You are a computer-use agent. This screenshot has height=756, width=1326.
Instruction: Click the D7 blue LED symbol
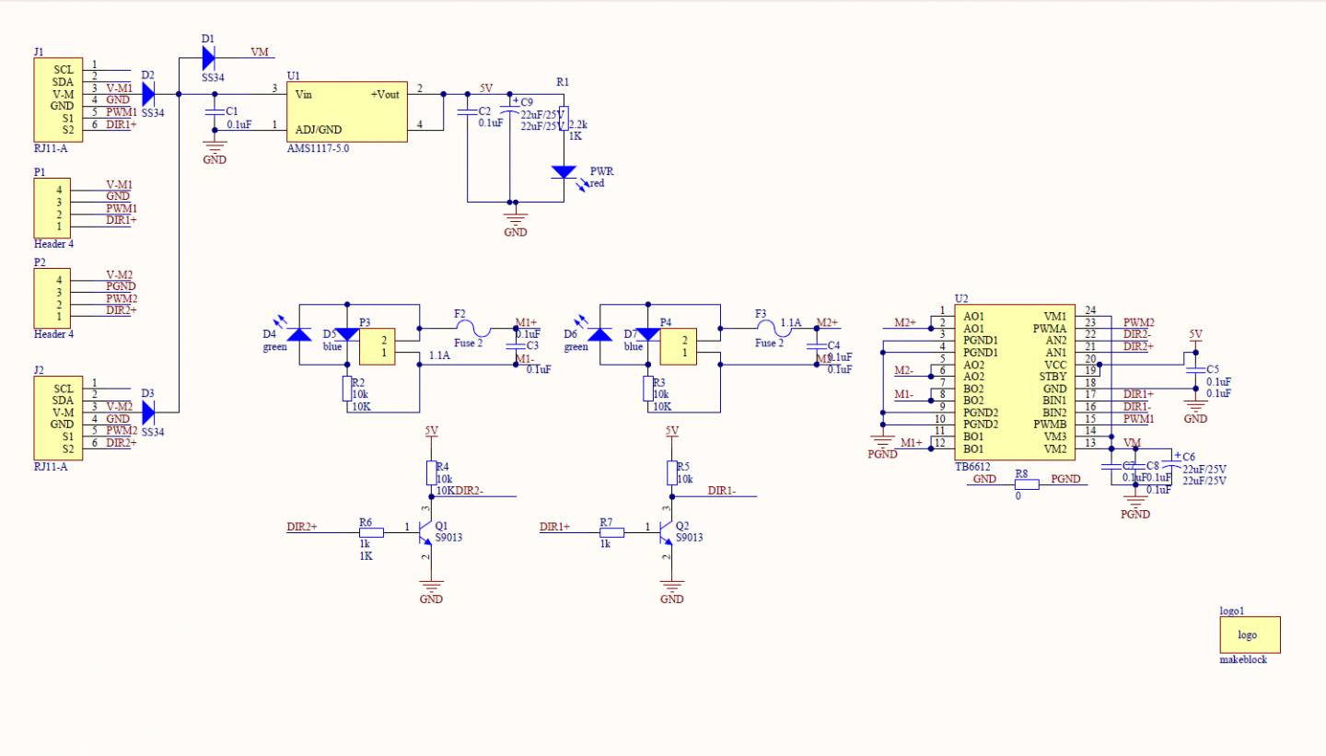click(x=647, y=334)
